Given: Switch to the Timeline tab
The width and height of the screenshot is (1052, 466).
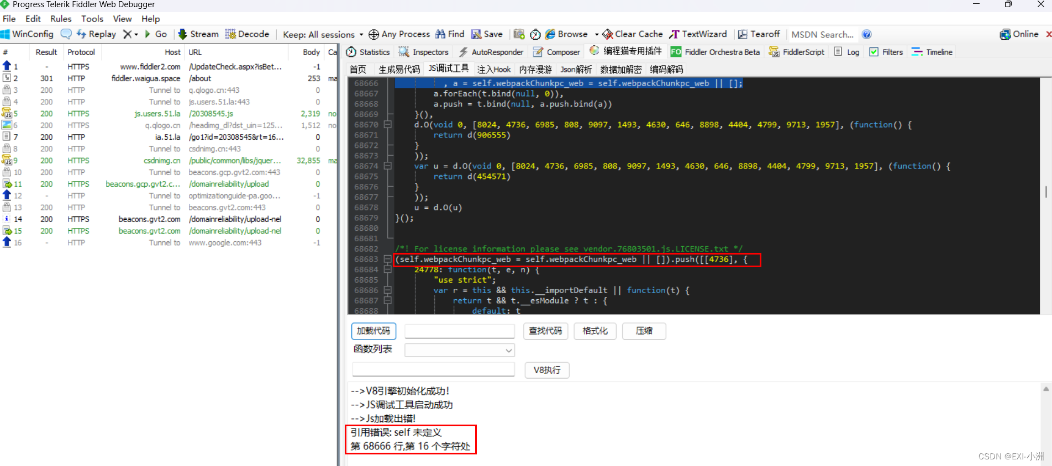Looking at the screenshot, I should [932, 52].
